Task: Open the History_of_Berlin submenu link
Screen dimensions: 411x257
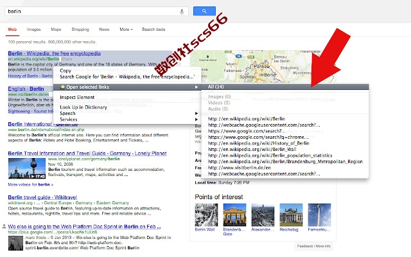Action: (x=259, y=143)
